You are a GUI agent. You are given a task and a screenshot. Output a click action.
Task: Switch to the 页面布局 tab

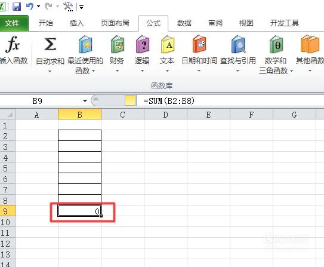[115, 23]
